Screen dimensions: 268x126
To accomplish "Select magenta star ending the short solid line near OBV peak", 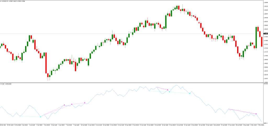I will [x=167, y=90].
